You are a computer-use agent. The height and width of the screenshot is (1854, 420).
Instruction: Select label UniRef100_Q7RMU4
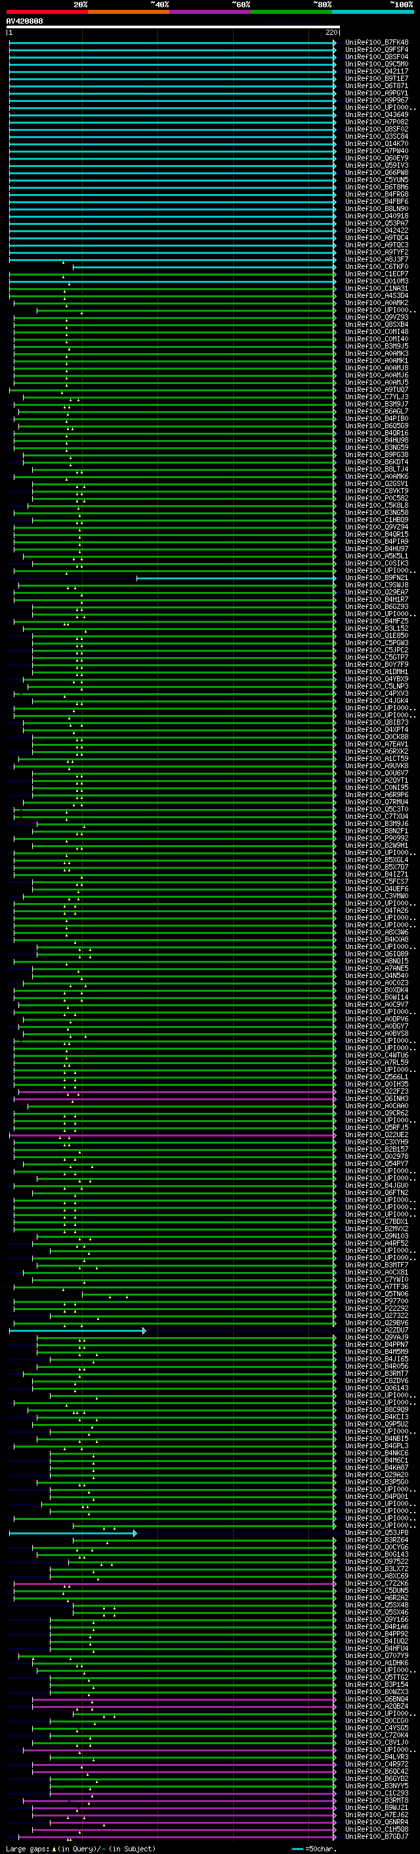pyautogui.click(x=376, y=802)
